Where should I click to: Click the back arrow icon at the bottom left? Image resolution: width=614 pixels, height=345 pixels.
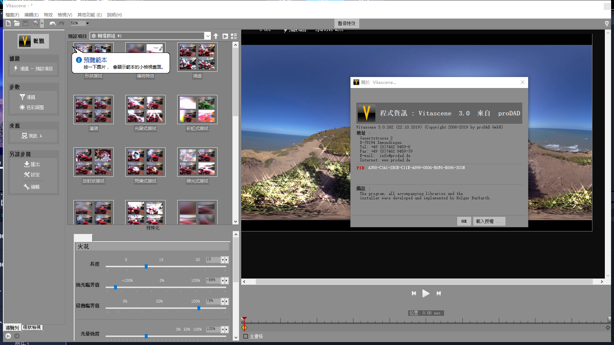point(8,336)
